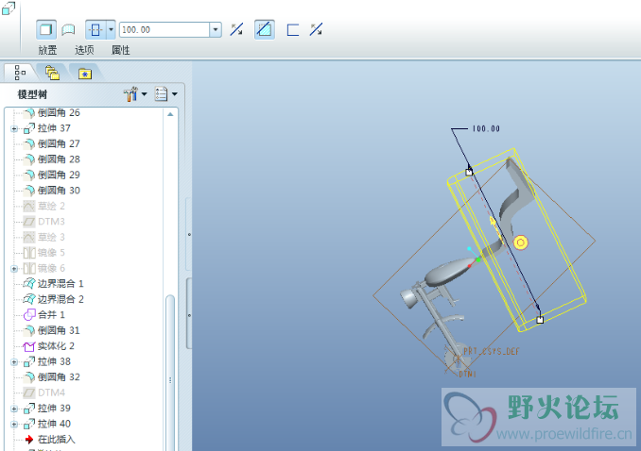Select 倒圆角 26 in model tree

(59, 112)
